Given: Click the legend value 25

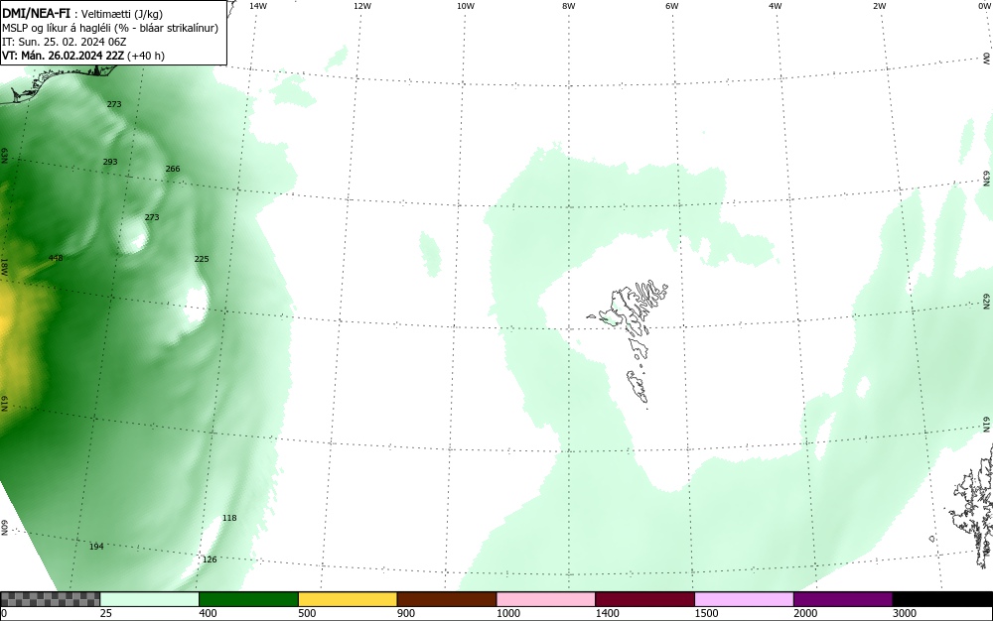Looking at the screenshot, I should click(x=106, y=613).
